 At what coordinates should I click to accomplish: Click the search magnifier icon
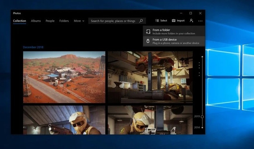click(x=141, y=21)
